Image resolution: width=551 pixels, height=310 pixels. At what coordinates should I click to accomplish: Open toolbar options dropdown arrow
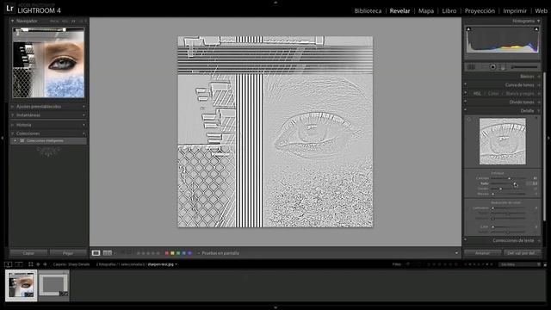click(x=456, y=253)
